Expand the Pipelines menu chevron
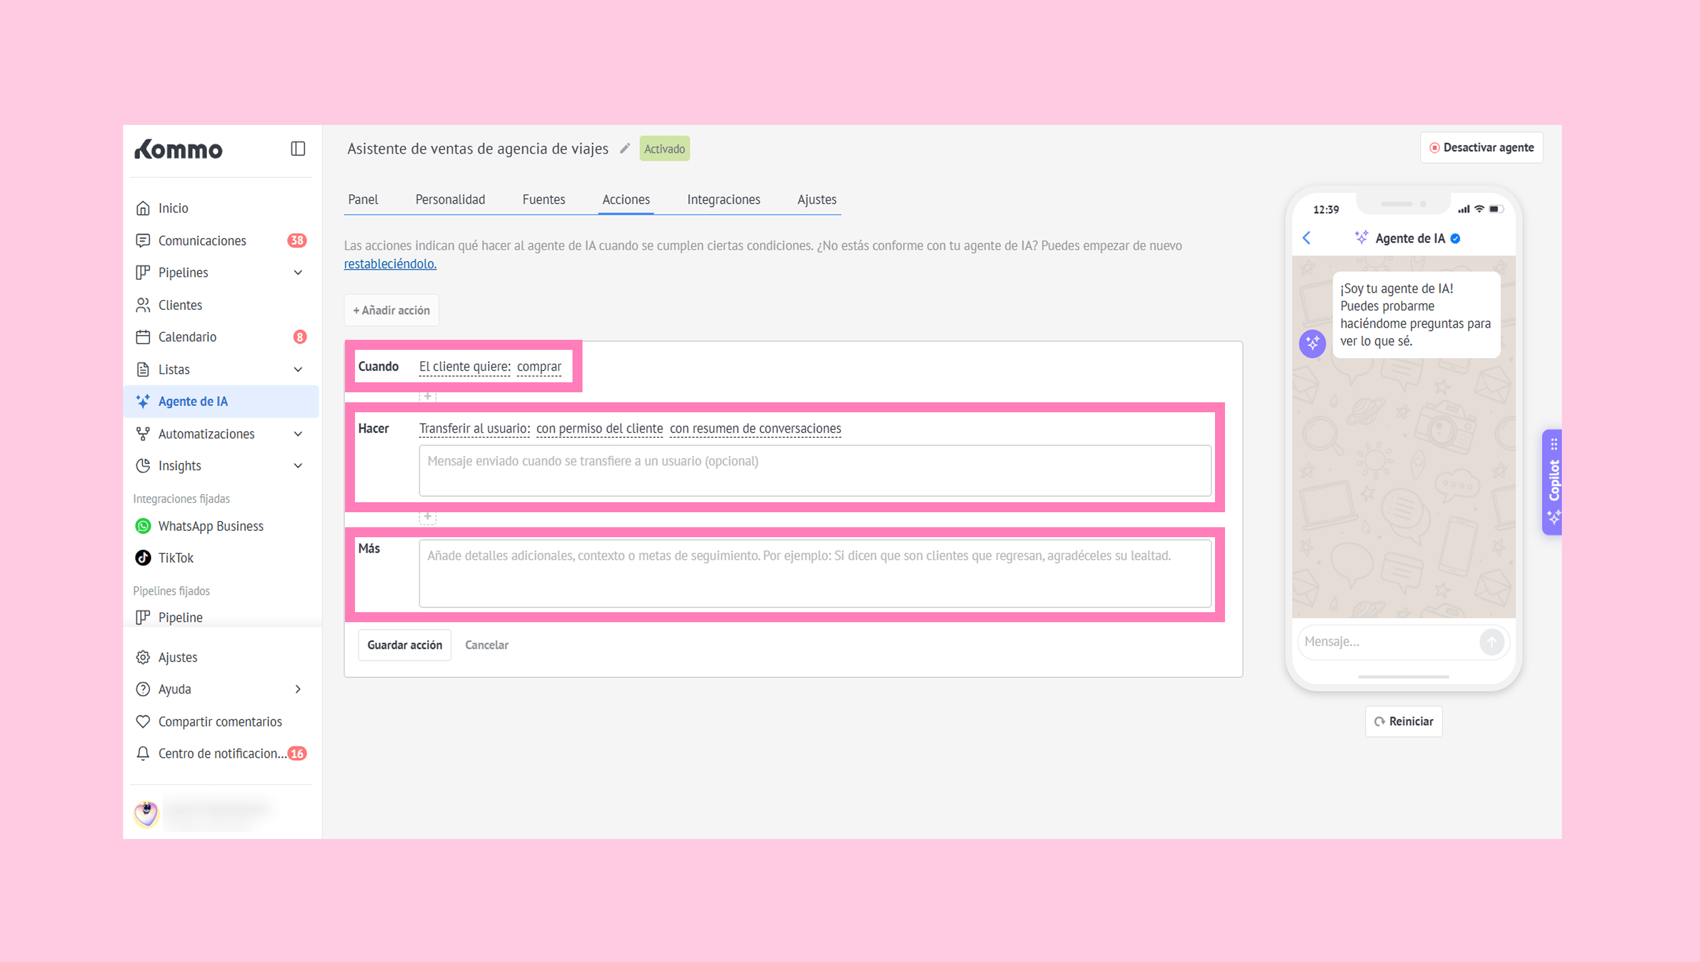Viewport: 1700px width, 962px height. pos(298,272)
